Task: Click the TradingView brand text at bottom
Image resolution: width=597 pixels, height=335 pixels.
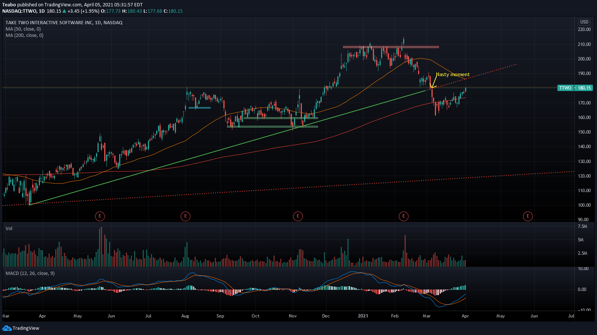Action: (x=26, y=328)
